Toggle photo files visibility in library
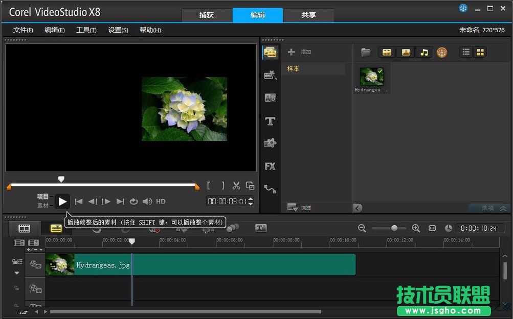The height and width of the screenshot is (319, 513). (406, 52)
